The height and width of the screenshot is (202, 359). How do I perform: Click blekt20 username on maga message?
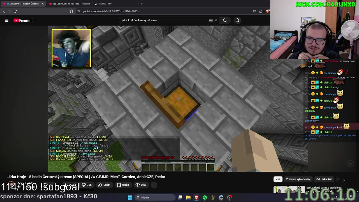[328, 87]
